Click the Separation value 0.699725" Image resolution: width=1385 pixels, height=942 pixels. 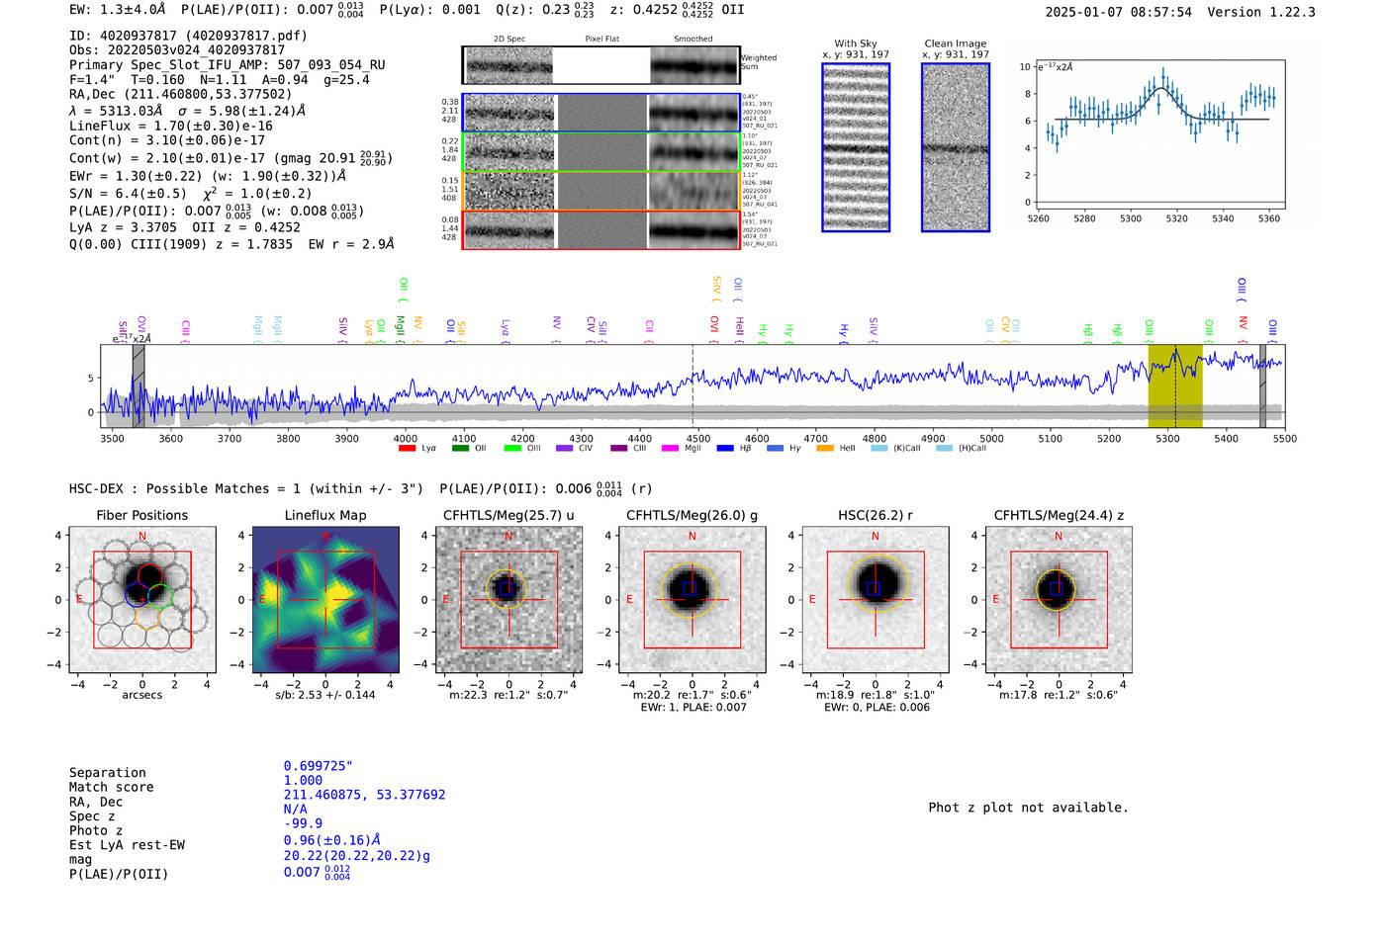[x=319, y=766]
